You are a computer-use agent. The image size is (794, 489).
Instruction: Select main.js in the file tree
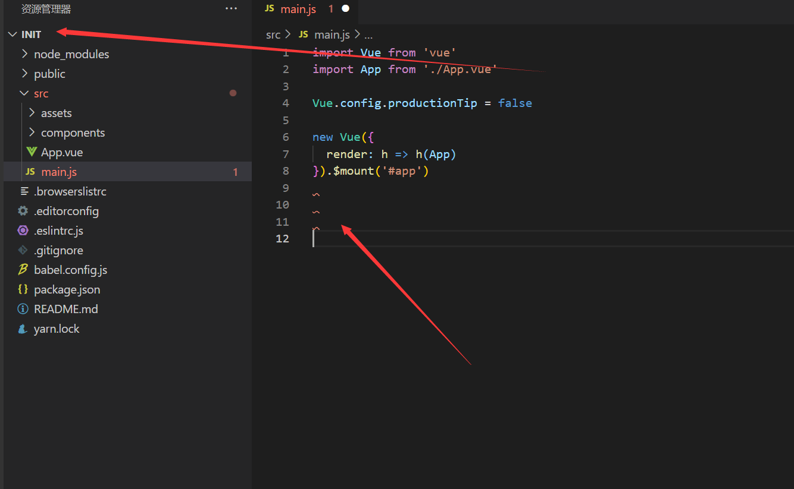tap(59, 172)
